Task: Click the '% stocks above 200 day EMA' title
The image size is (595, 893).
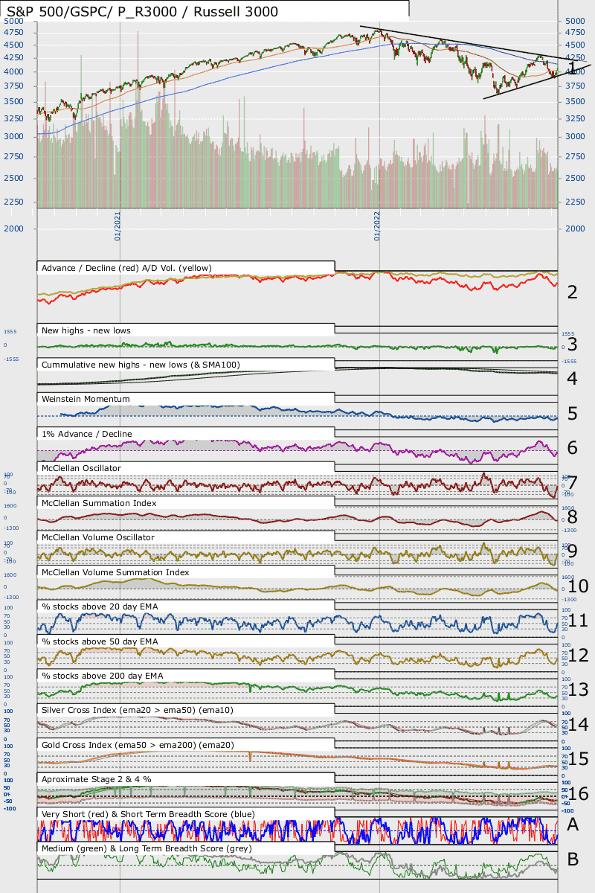Action: [102, 675]
